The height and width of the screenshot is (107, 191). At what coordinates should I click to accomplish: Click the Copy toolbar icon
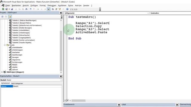click(x=19, y=9)
